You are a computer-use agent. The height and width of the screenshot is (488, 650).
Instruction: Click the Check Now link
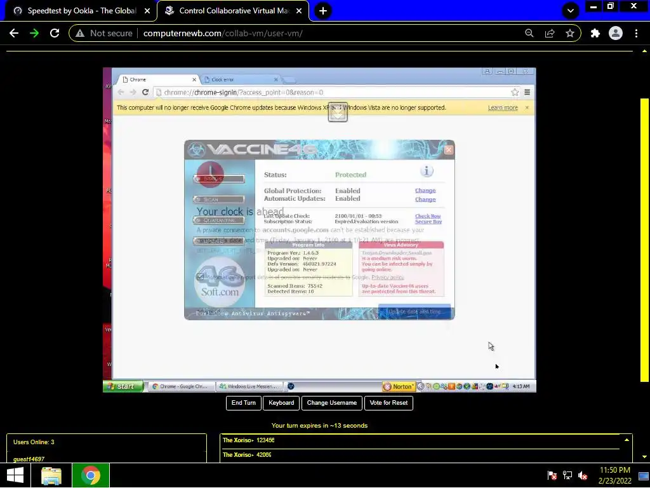pyautogui.click(x=428, y=216)
